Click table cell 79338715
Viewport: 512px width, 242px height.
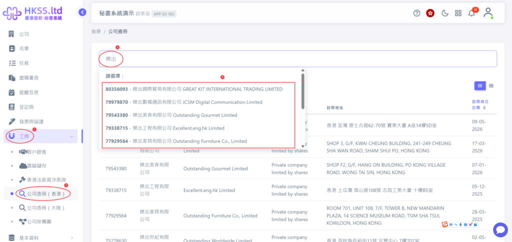tap(116, 190)
